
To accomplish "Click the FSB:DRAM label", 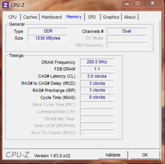I will 65,69.
